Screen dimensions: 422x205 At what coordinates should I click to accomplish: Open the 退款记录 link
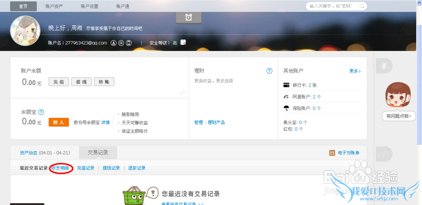click(x=137, y=168)
